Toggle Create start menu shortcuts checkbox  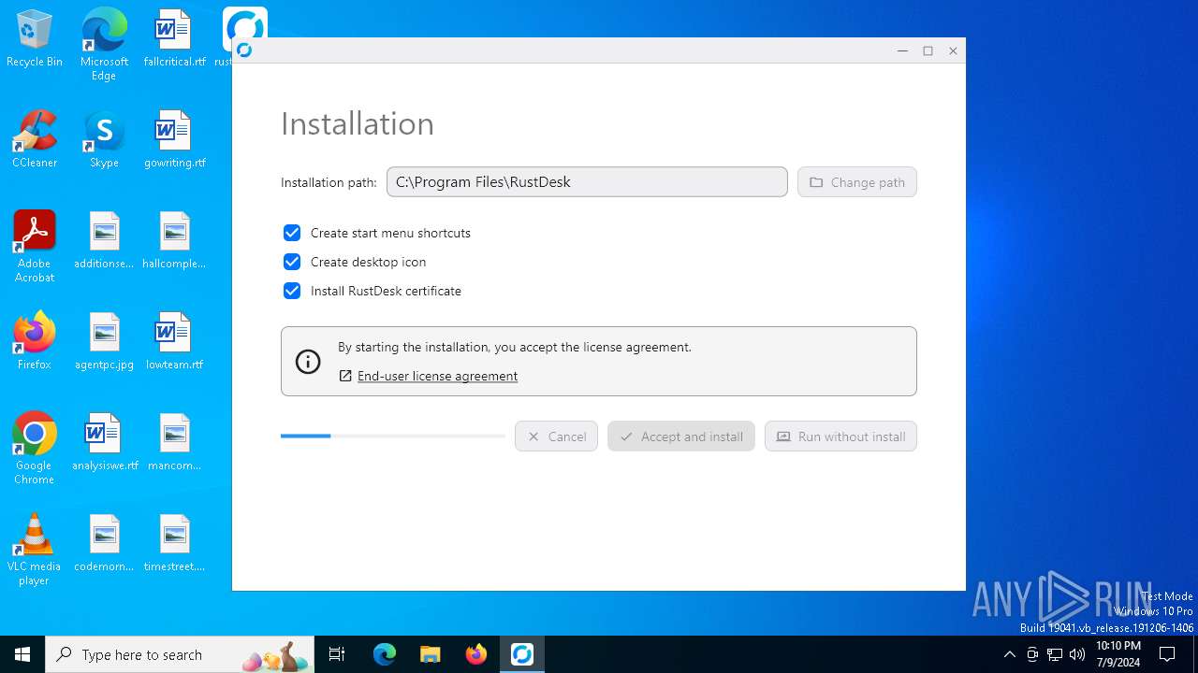(292, 233)
